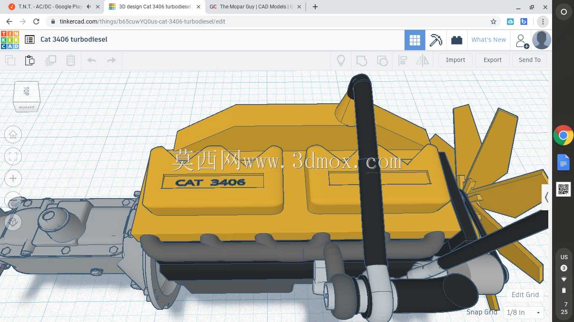
Task: Click the Home view button
Action: (13, 134)
